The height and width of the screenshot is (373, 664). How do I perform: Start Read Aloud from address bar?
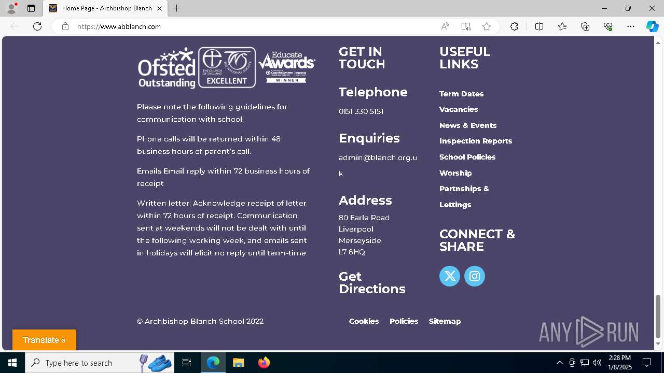445,26
